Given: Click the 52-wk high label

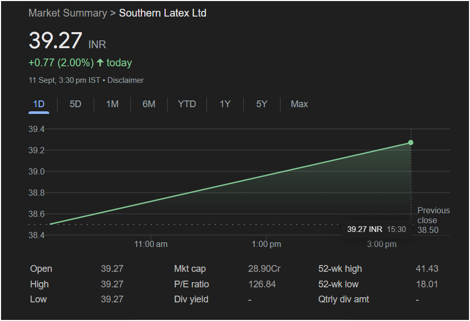Looking at the screenshot, I should (x=340, y=269).
